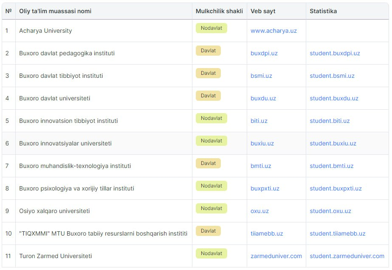
Task: Open the www.acharya.uz website link
Action: pyautogui.click(x=274, y=31)
